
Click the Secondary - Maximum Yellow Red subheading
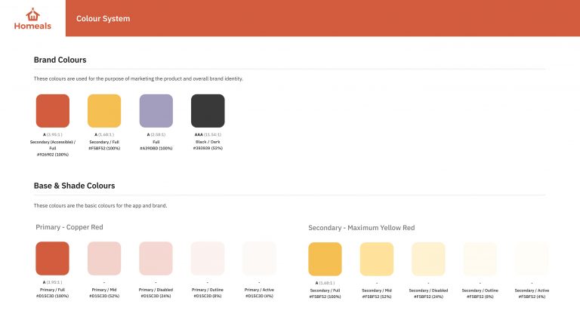(x=362, y=228)
